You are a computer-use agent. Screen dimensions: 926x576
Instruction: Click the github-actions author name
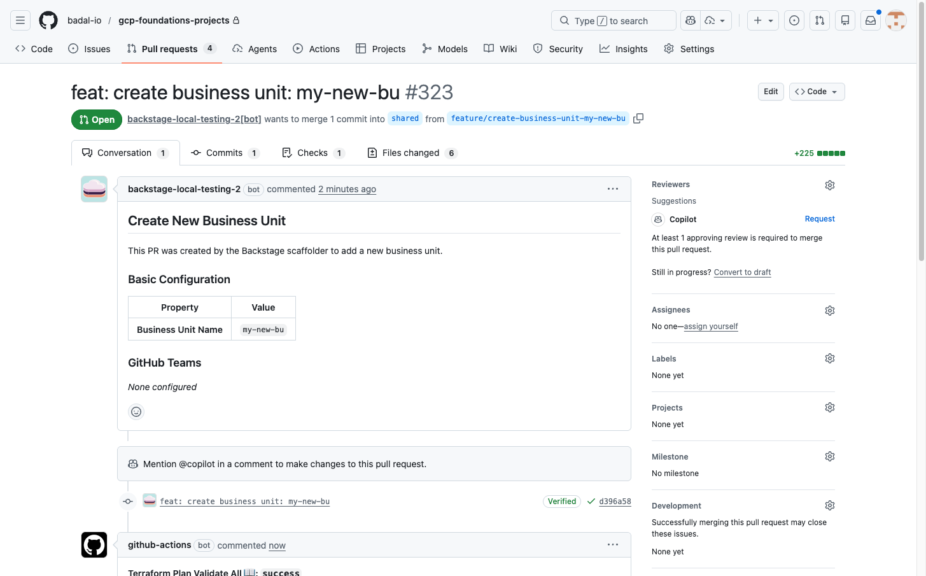pos(160,545)
